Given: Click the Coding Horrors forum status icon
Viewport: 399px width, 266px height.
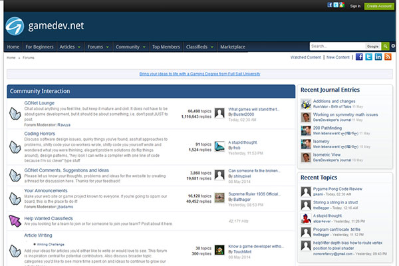Looking at the screenshot, I should [15, 147].
